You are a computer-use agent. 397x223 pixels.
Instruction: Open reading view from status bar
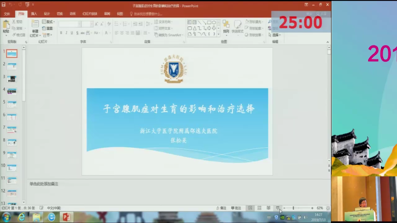[x=269, y=208]
